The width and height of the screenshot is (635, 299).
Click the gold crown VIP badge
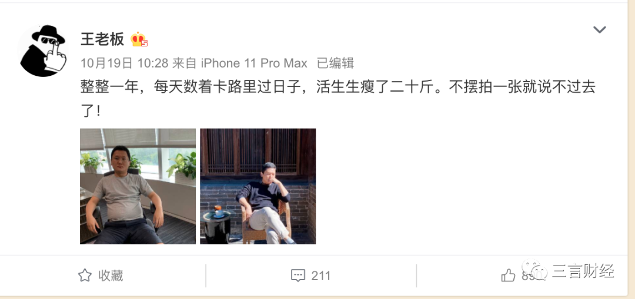click(138, 39)
